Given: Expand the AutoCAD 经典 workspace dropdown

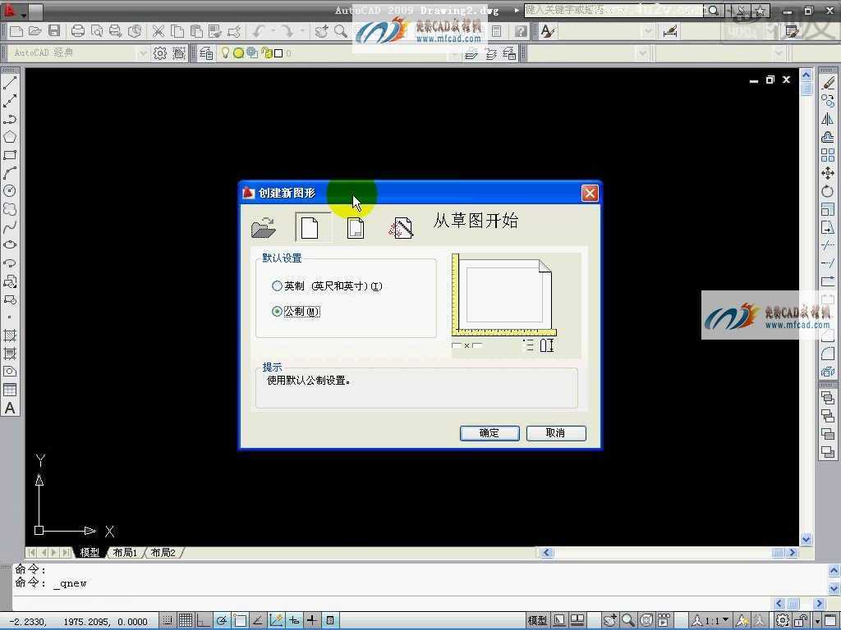Looking at the screenshot, I should [x=142, y=53].
